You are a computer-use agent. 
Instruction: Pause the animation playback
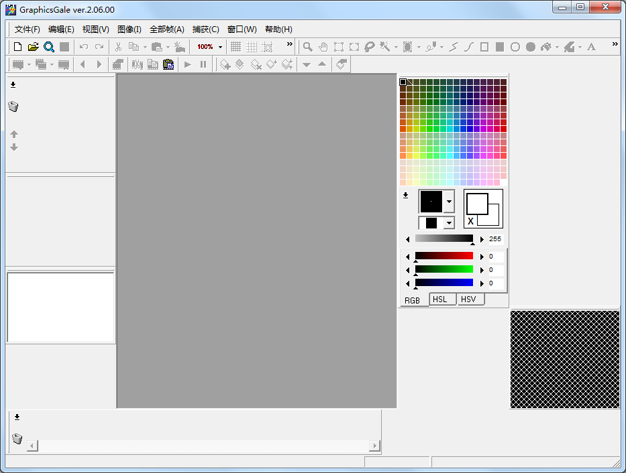point(203,64)
